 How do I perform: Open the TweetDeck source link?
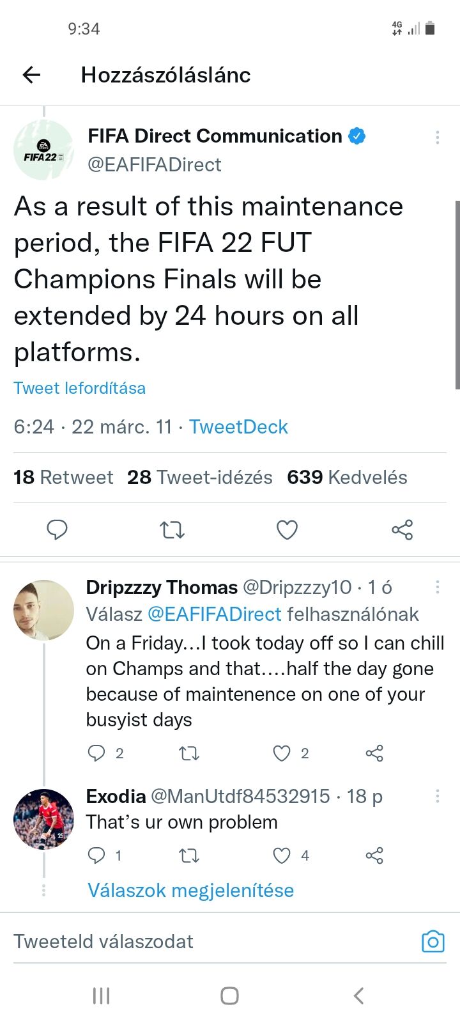pyautogui.click(x=238, y=426)
